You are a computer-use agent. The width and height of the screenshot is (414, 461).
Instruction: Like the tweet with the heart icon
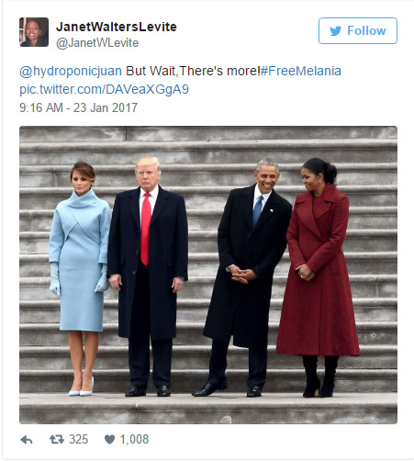109,440
